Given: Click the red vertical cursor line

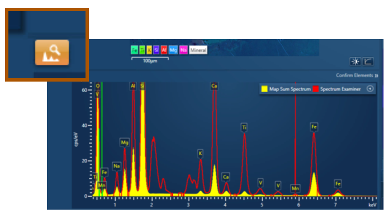Looking at the screenshot, I should tap(295, 139).
